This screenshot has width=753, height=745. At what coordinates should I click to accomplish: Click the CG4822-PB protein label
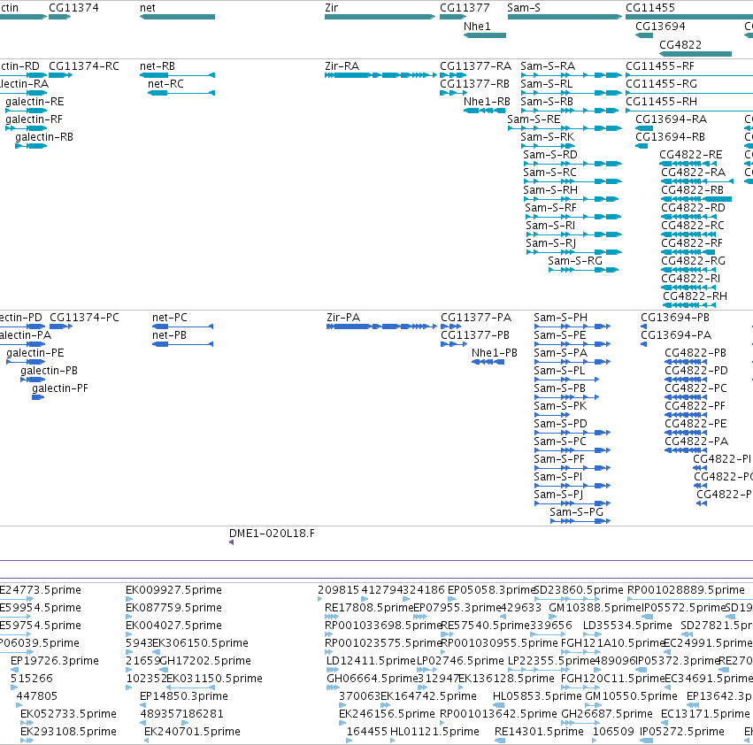[695, 353]
